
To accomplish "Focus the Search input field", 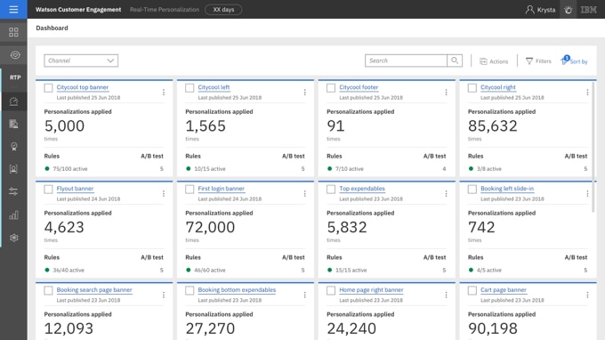I will pos(406,61).
